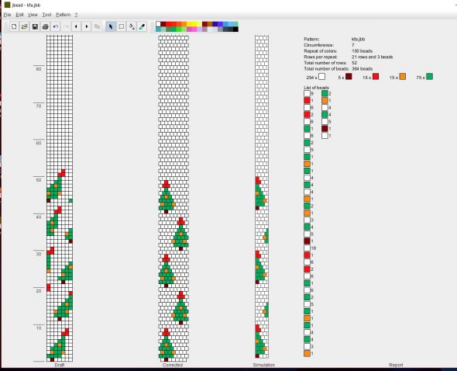The height and width of the screenshot is (371, 457).
Task: Select the rectangular selection tool
Action: tap(122, 26)
